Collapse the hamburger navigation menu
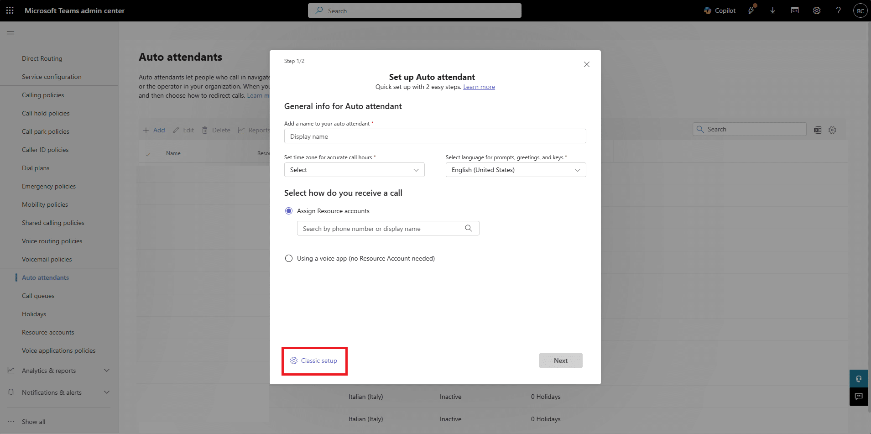The height and width of the screenshot is (434, 871). point(10,33)
